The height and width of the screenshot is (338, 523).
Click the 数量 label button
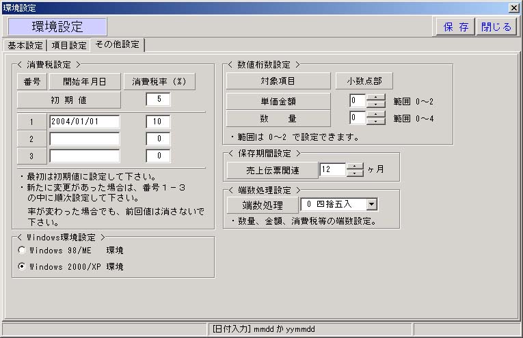278,118
